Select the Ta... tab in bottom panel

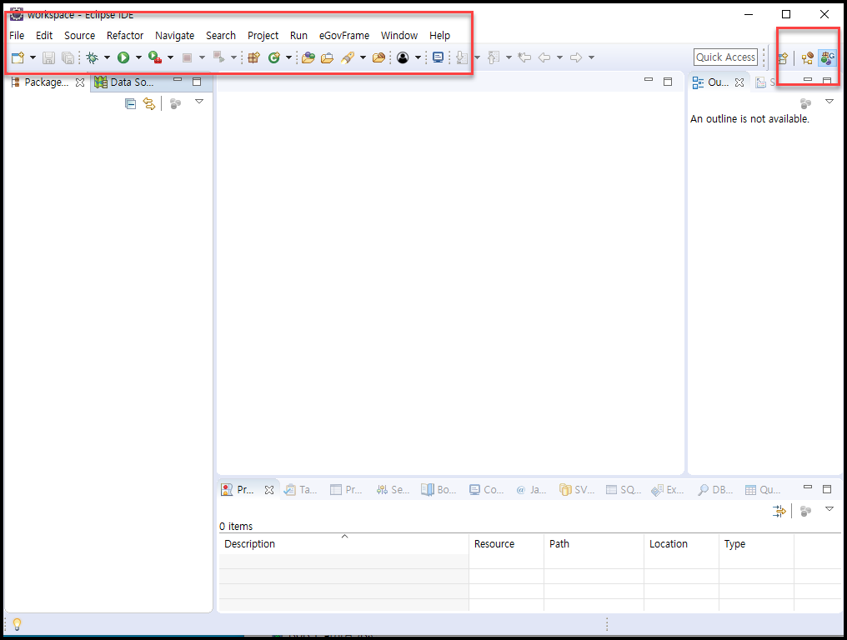(301, 490)
